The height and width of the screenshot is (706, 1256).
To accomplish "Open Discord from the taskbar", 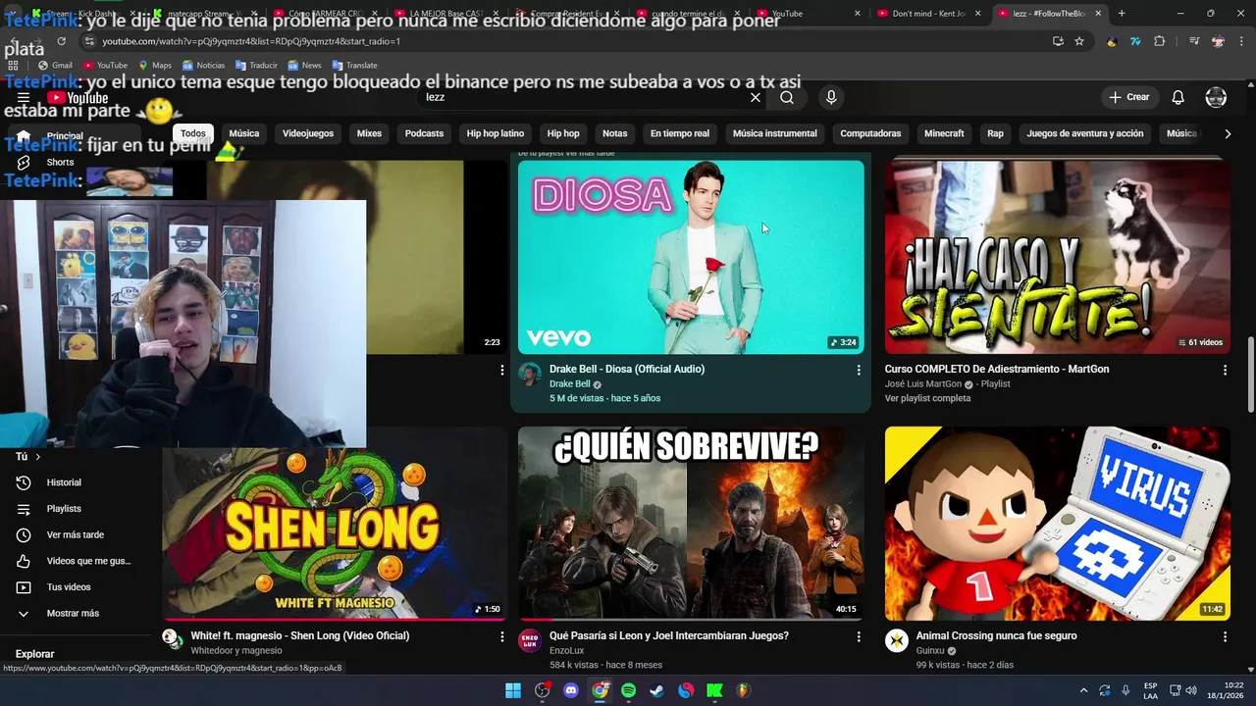I will click(571, 690).
